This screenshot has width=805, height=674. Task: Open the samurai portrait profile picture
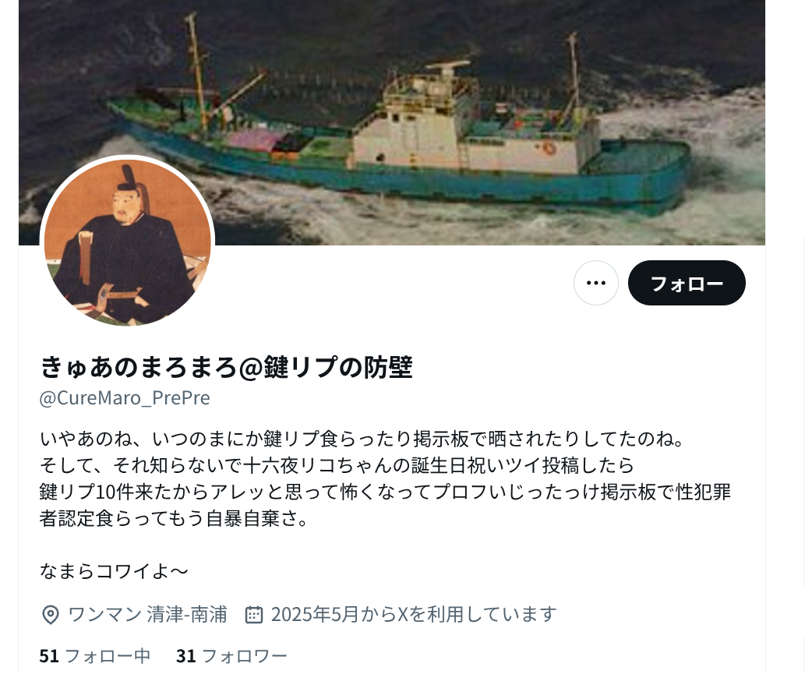coord(127,242)
